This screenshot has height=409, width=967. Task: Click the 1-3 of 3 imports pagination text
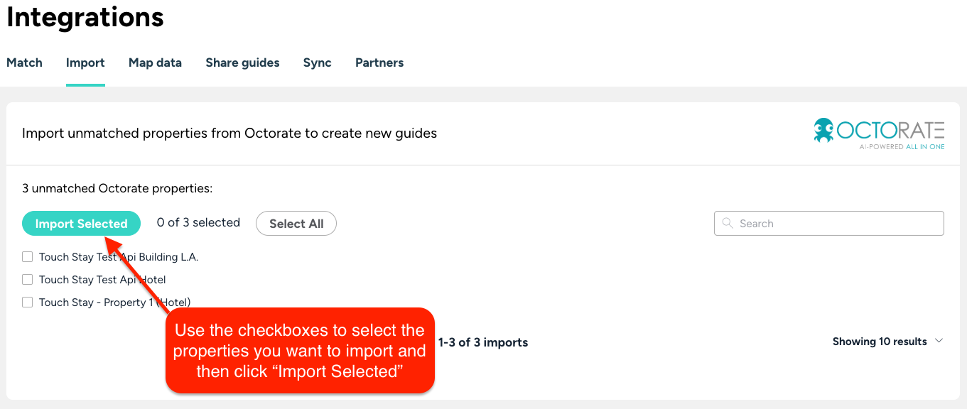(x=483, y=342)
